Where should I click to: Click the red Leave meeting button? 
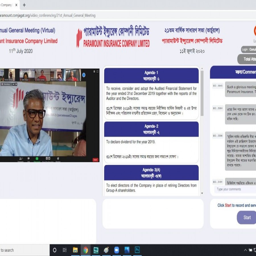[x=95, y=160]
